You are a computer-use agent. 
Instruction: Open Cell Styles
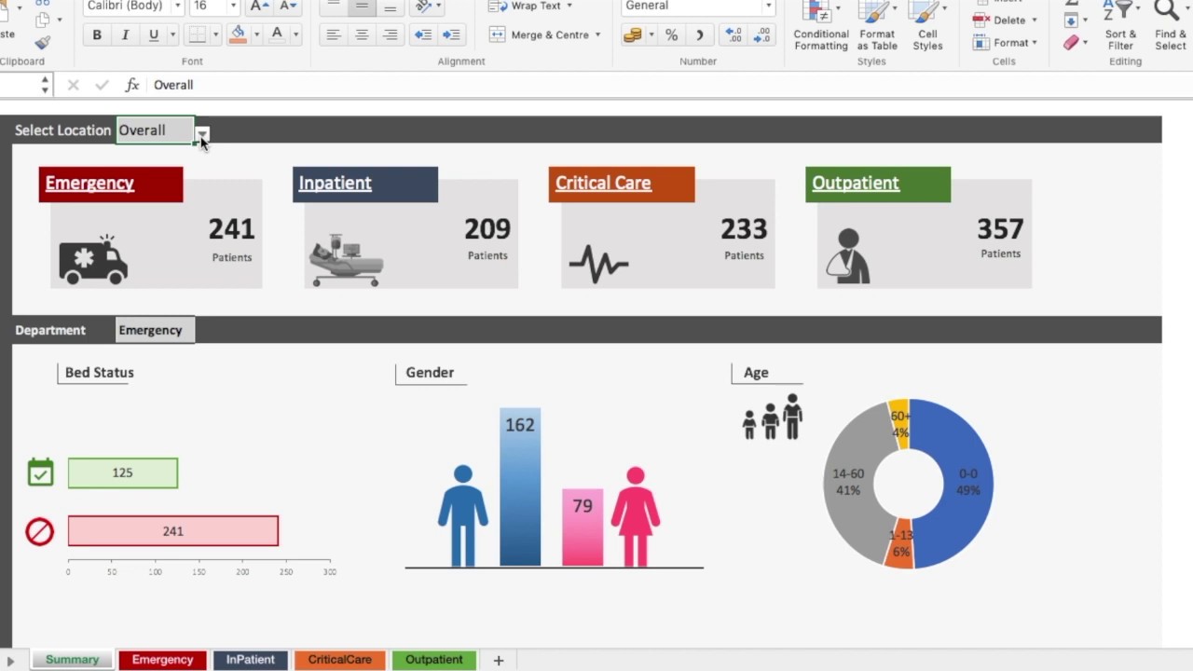[927, 27]
